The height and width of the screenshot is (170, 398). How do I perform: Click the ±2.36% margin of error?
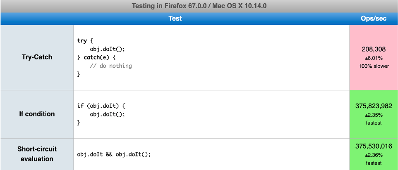[374, 155]
